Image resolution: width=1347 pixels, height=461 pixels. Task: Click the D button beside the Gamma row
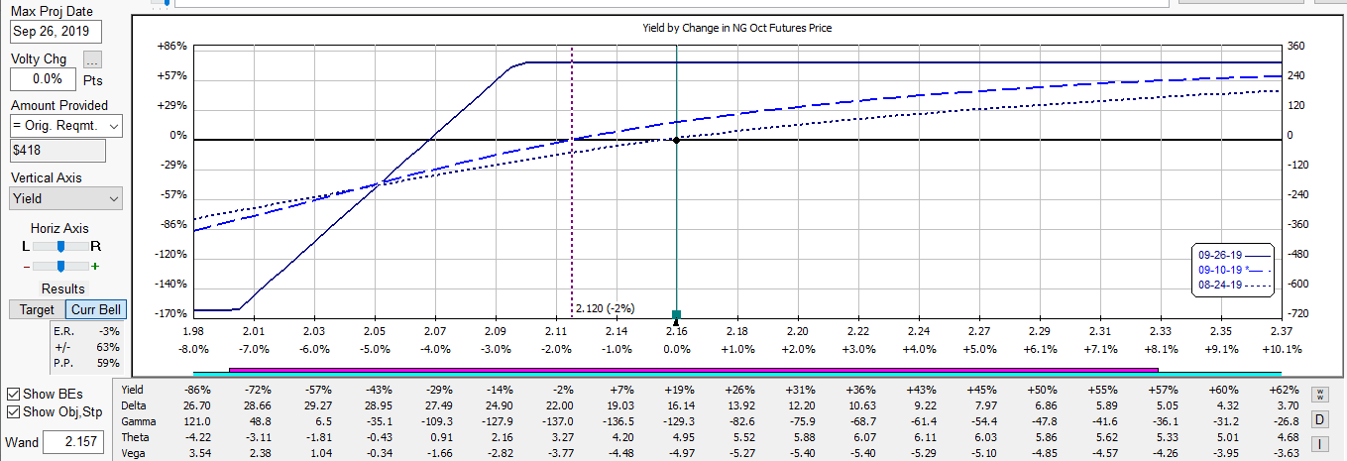(x=1319, y=418)
